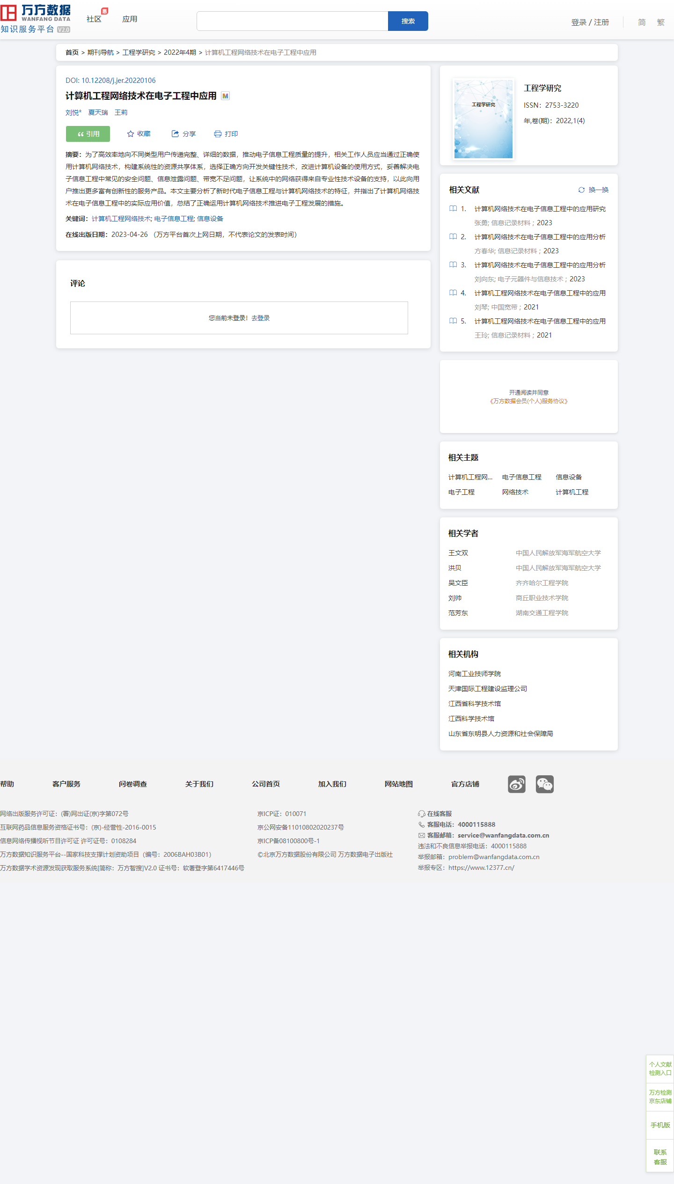
Task: Click book icon of related document 1
Action: pos(453,209)
